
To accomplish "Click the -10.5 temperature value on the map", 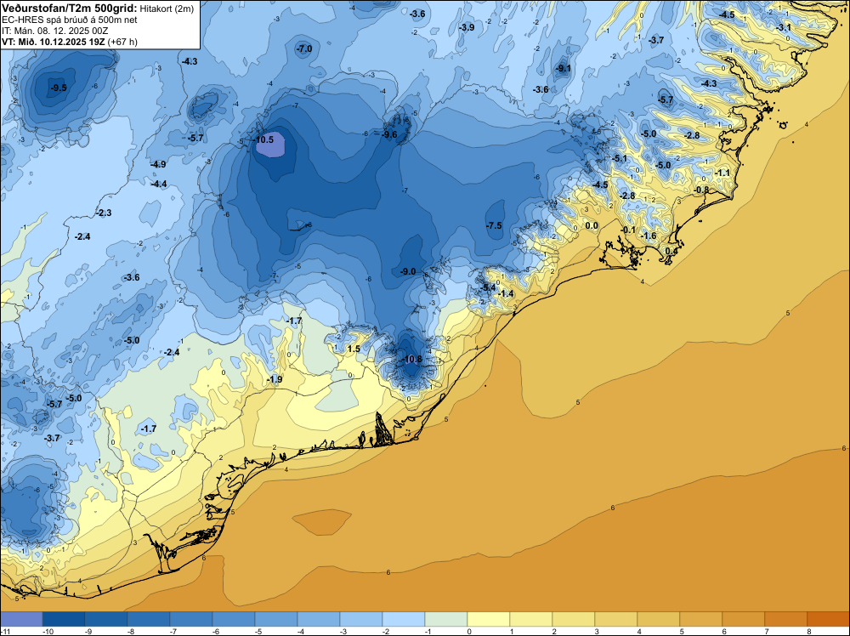I will click(263, 139).
